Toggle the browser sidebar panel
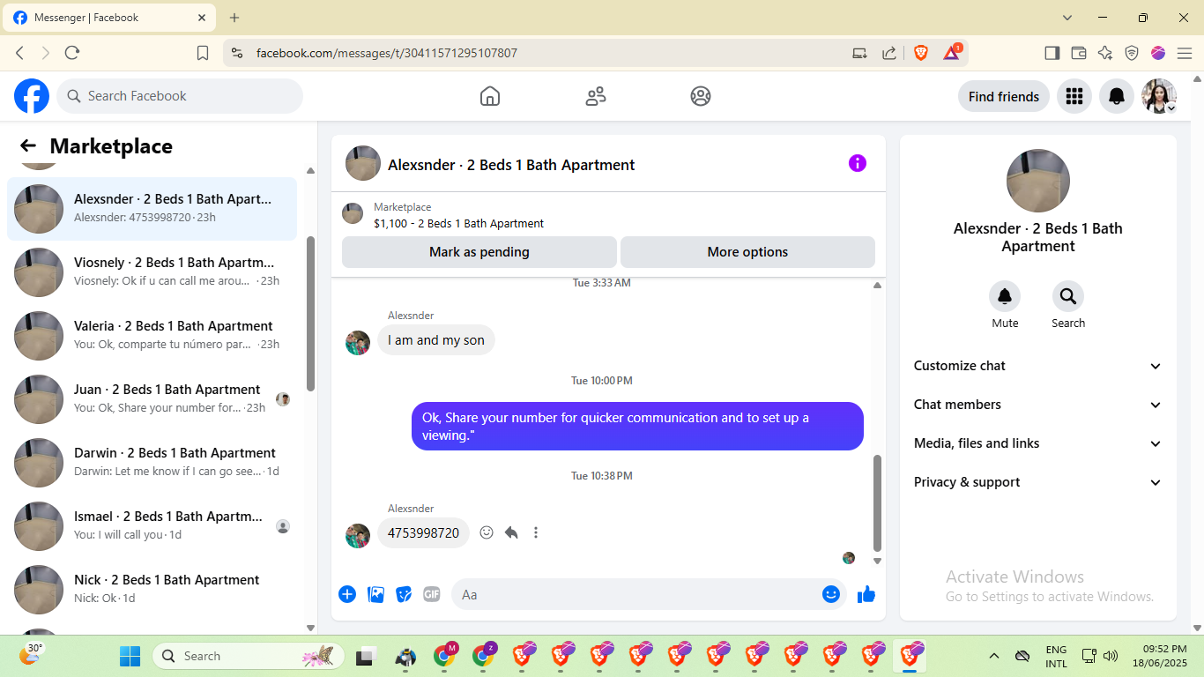 tap(1052, 53)
